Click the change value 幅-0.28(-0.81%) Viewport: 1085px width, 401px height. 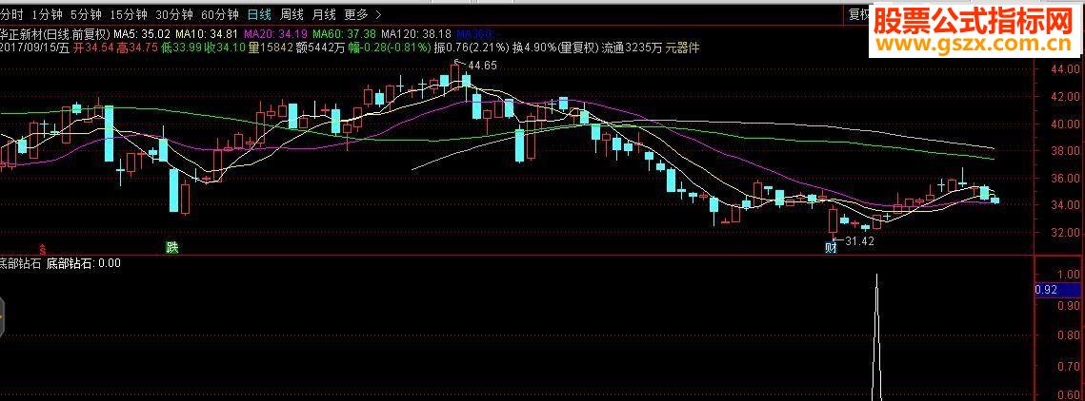click(390, 48)
